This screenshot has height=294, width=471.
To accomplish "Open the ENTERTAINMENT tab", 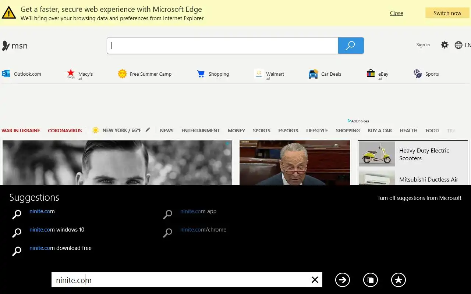I will 201,130.
